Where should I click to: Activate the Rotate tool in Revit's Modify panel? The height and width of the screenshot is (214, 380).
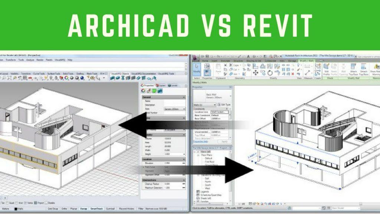(270, 73)
